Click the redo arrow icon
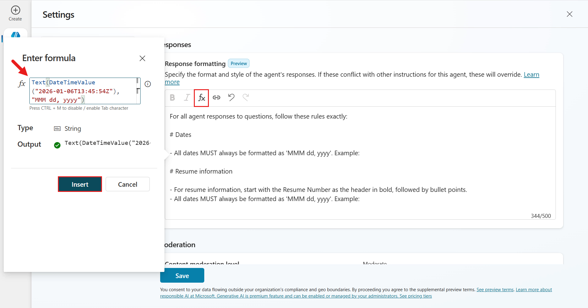588x308 pixels. tap(246, 97)
